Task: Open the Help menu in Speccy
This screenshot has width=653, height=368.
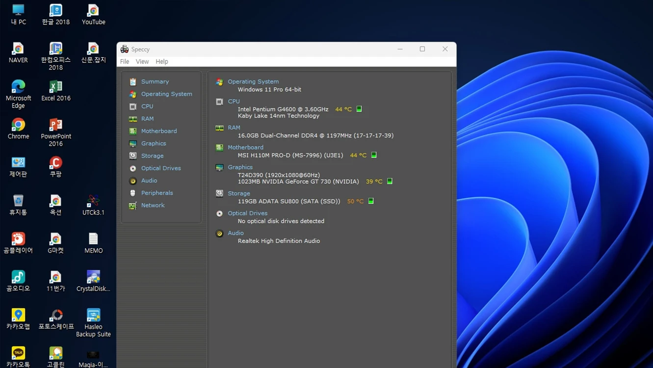Action: (x=162, y=61)
